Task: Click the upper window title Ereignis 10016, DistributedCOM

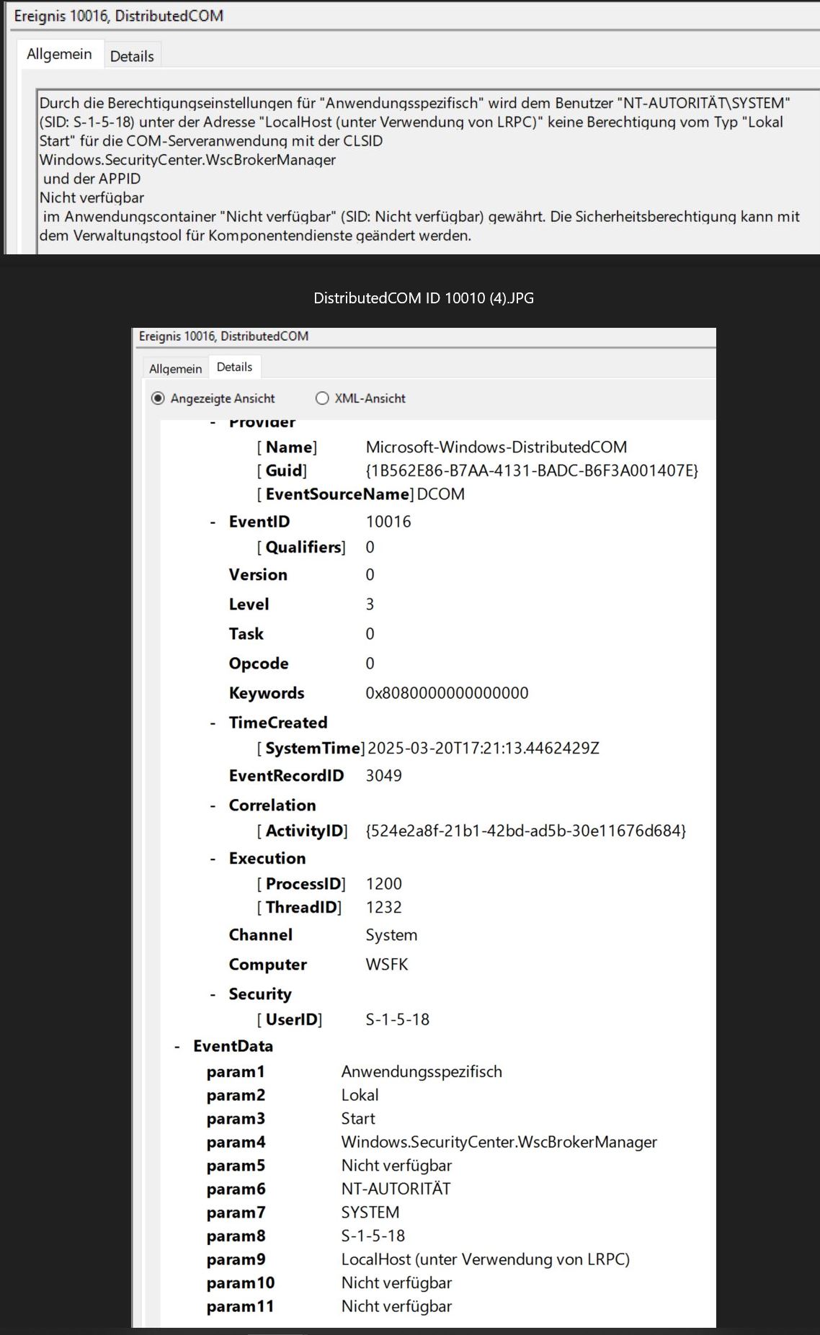Action: (118, 16)
